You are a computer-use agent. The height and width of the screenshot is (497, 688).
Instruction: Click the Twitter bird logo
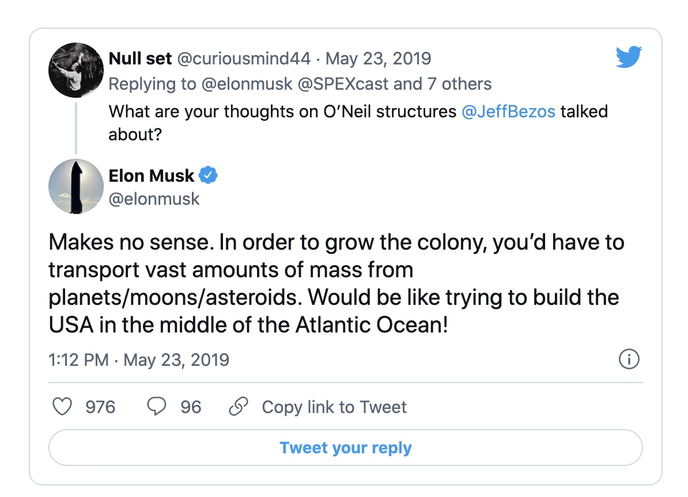point(629,58)
